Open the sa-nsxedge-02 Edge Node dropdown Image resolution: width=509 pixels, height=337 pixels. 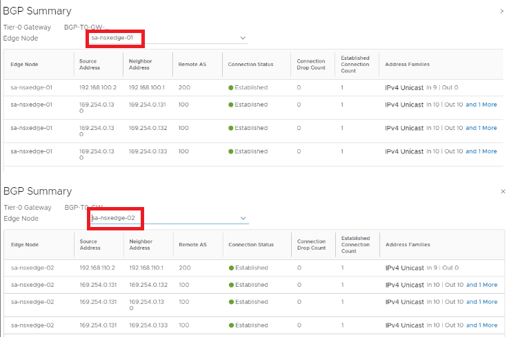click(242, 218)
